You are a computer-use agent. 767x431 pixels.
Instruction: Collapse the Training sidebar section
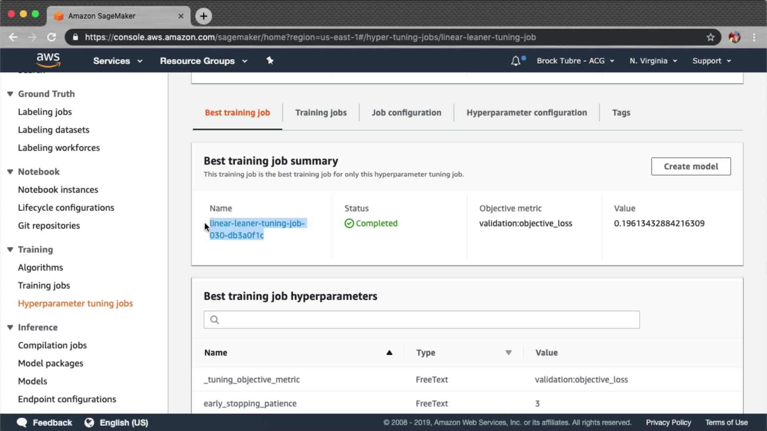pos(10,249)
